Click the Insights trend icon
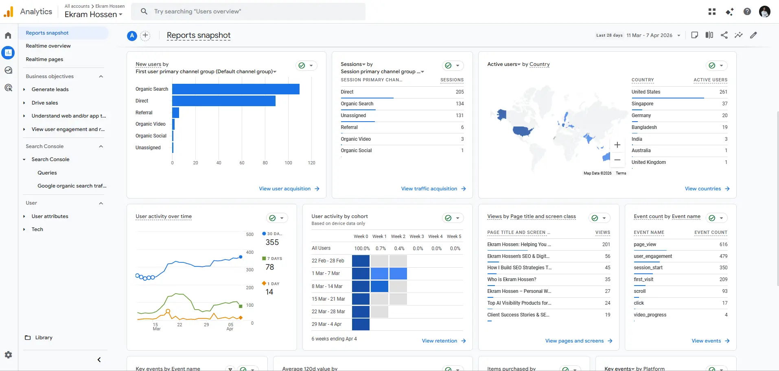This screenshot has width=779, height=371. coord(738,35)
